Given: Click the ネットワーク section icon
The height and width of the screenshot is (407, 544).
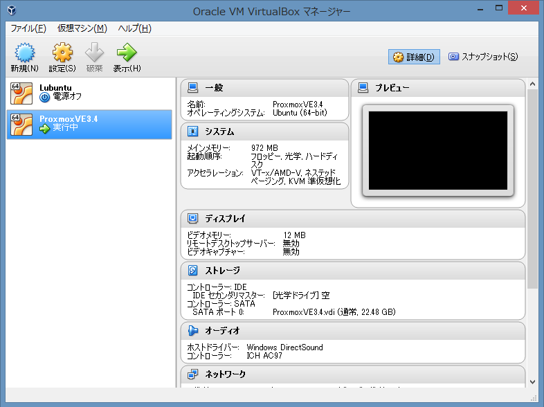Looking at the screenshot, I should tap(193, 374).
